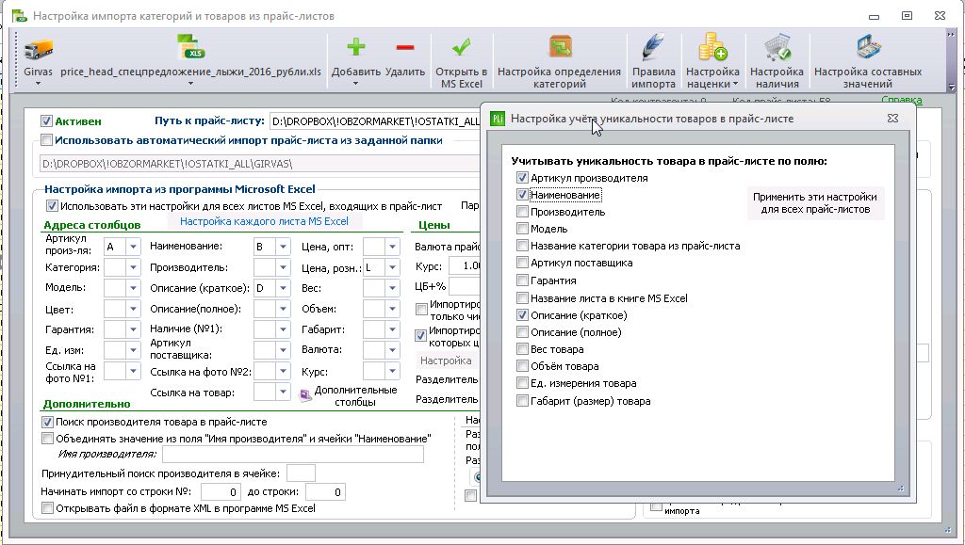Click the Girvas truck supplier icon
965x545 pixels.
[x=38, y=49]
